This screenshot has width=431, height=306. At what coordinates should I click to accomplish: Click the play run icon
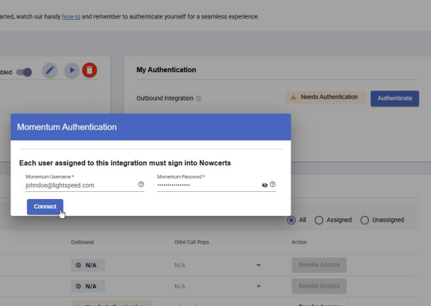pos(72,70)
